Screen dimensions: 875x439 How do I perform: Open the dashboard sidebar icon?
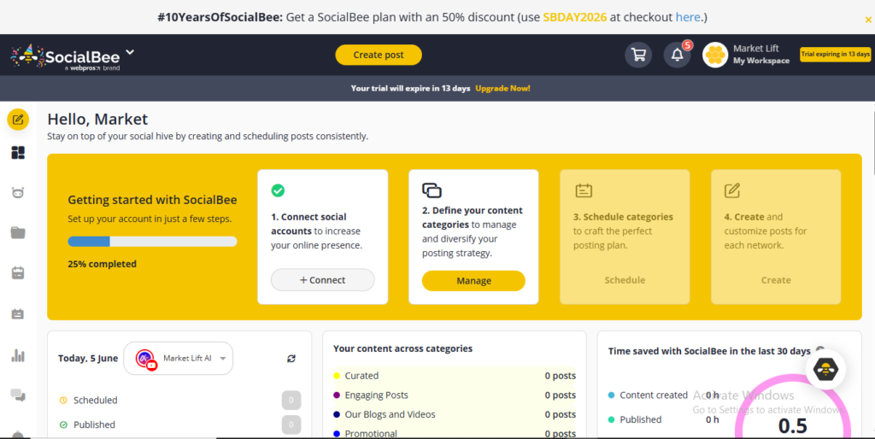pyautogui.click(x=18, y=153)
